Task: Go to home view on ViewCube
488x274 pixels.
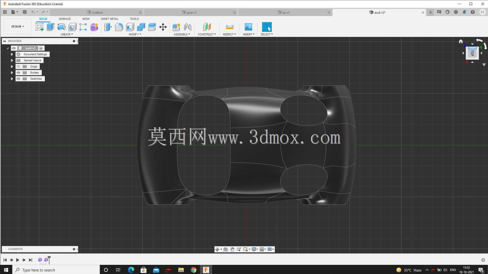Action: pyautogui.click(x=461, y=41)
